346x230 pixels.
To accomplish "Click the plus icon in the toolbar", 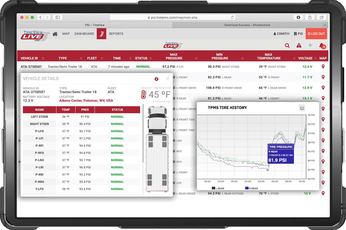I will pos(311,46).
